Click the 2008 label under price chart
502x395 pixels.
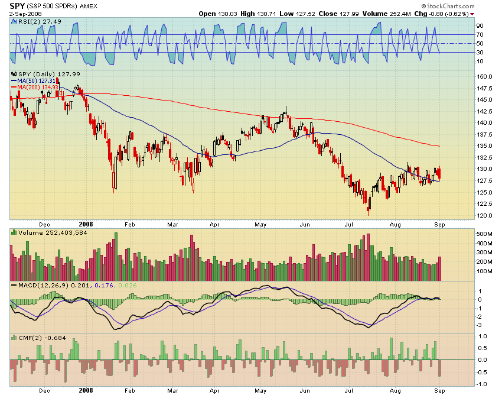coord(86,225)
